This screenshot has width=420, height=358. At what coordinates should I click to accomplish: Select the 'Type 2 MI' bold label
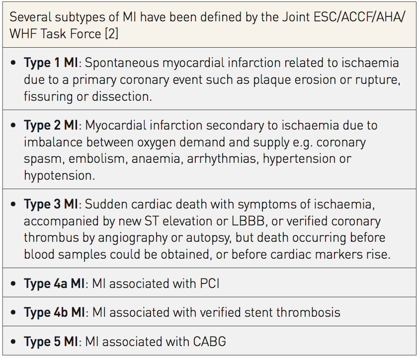[53, 126]
